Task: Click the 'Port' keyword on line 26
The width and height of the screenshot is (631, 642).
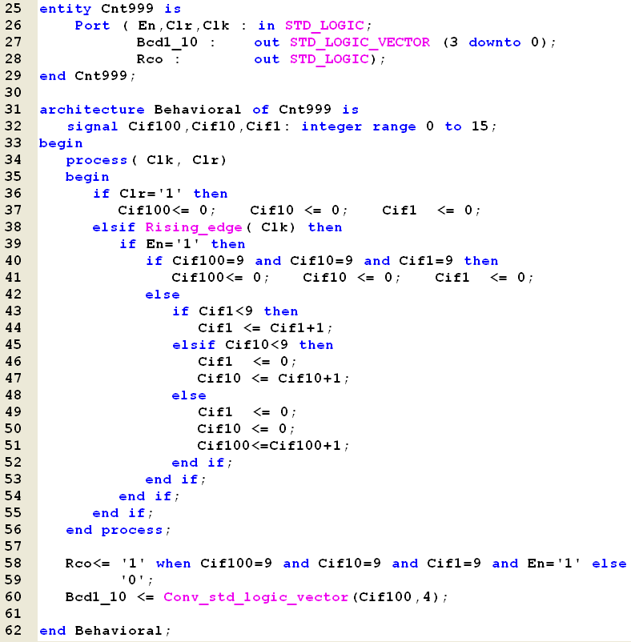Action: pyautogui.click(x=92, y=26)
